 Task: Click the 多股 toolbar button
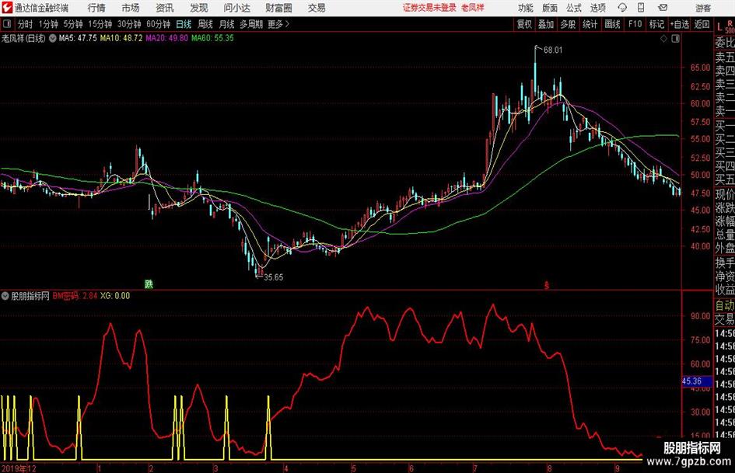tap(568, 24)
